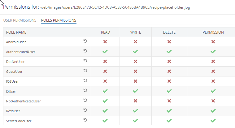Toggle PERMISSION access for DotNetUser
Screen dimensions: 235x128
point(213,61)
